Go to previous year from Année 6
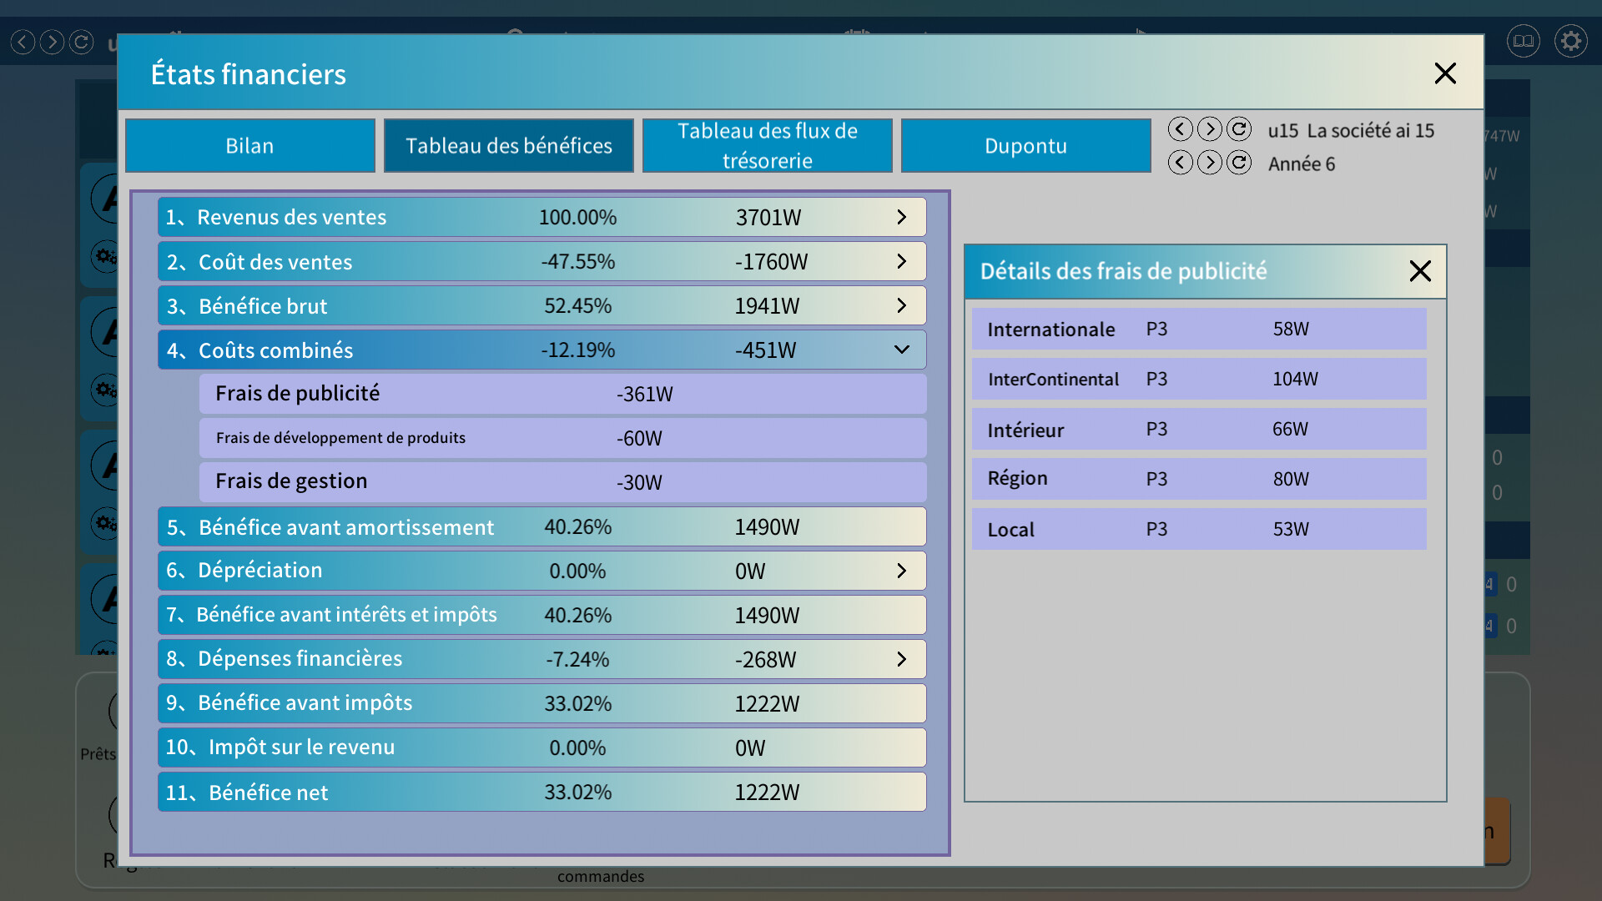Viewport: 1602px width, 901px height. pos(1180,163)
